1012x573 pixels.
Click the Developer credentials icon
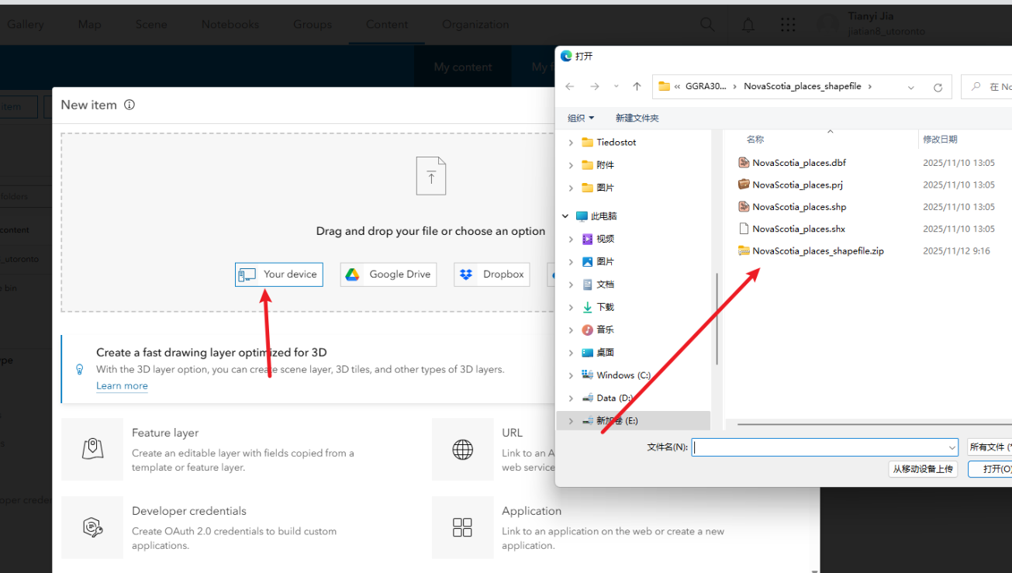click(92, 527)
